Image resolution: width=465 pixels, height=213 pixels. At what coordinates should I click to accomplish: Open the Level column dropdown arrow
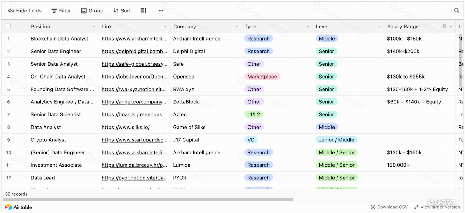[x=379, y=26]
